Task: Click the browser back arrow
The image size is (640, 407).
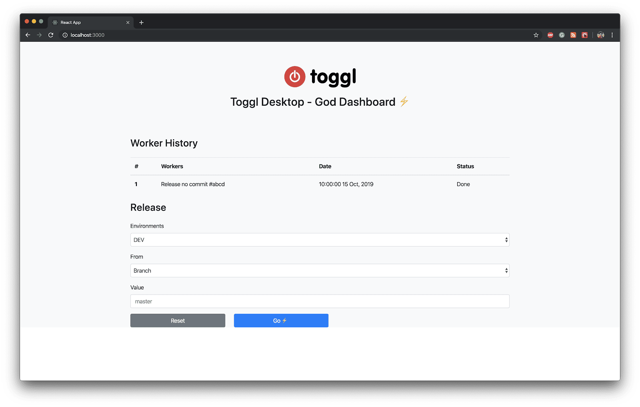Action: (28, 35)
